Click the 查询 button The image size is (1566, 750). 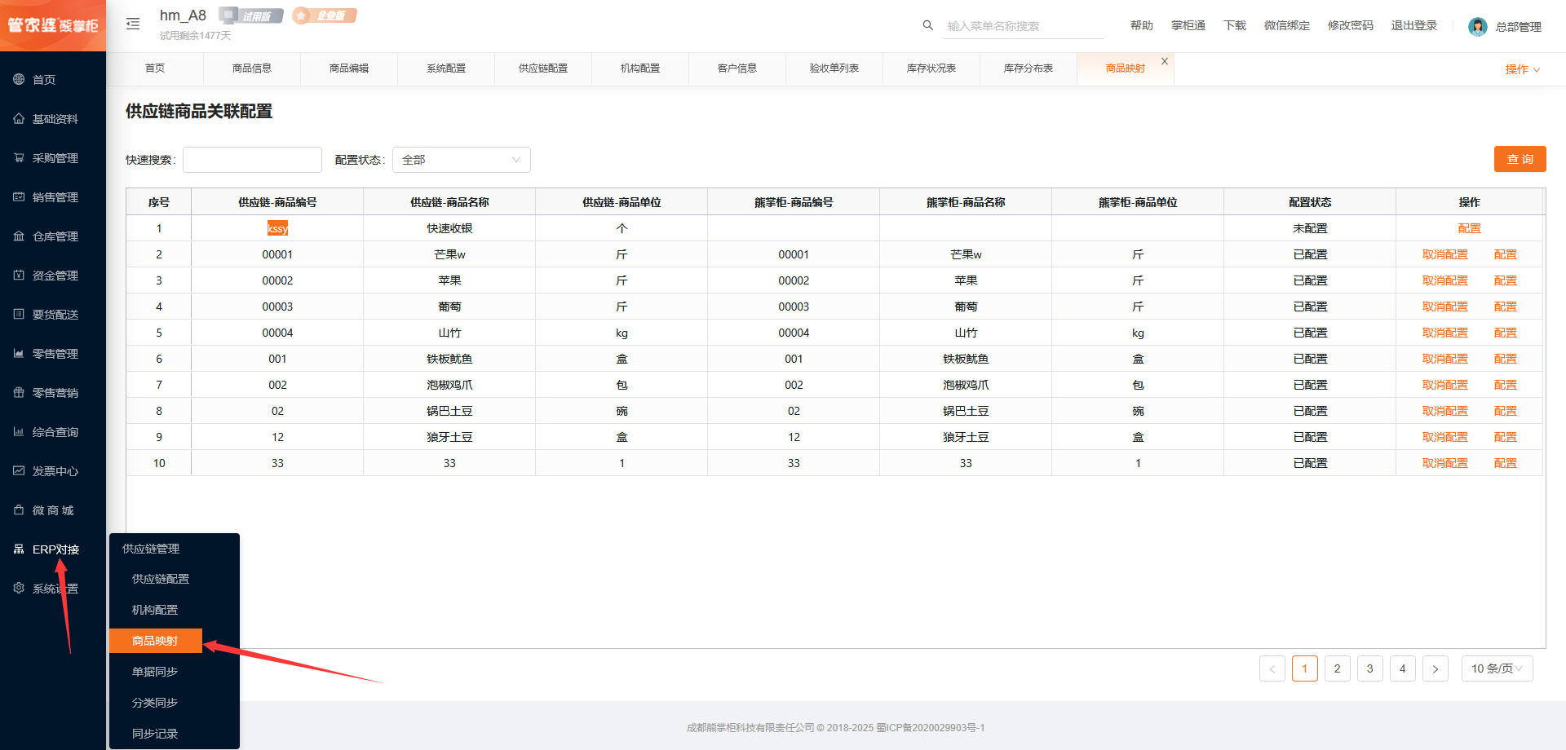pyautogui.click(x=1520, y=159)
